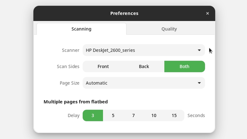
Task: Click the Scanner field label
Action: pos(71,50)
